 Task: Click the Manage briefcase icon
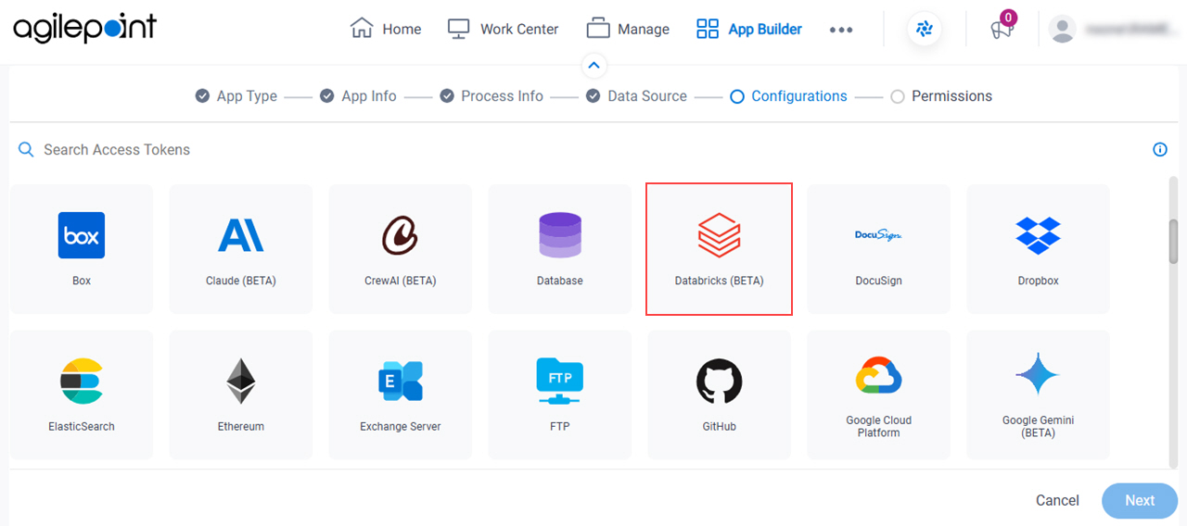point(598,29)
